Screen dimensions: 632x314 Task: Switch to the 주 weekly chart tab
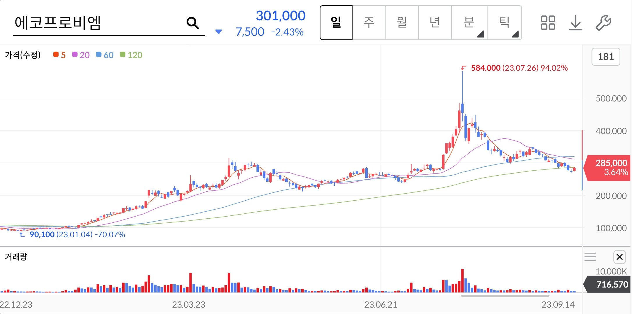tap(369, 22)
